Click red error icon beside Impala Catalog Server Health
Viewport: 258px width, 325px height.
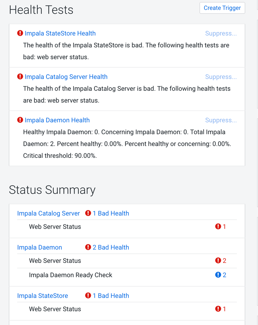click(x=20, y=77)
